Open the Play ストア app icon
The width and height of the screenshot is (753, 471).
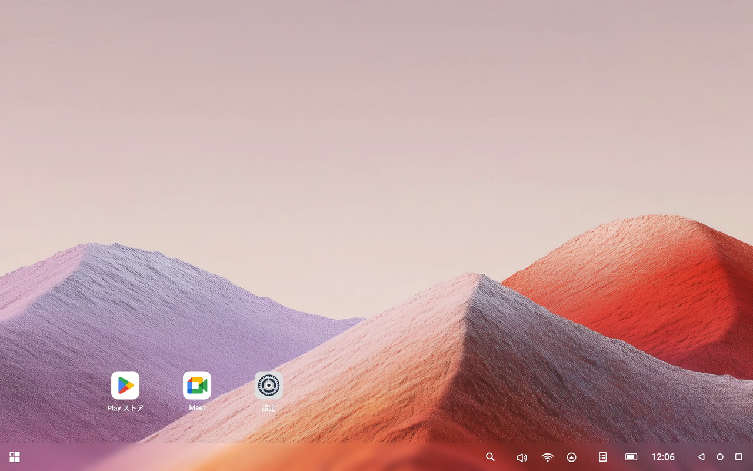(125, 386)
